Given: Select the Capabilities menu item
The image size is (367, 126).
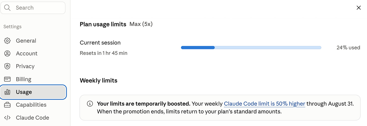Looking at the screenshot, I should (x=33, y=105).
